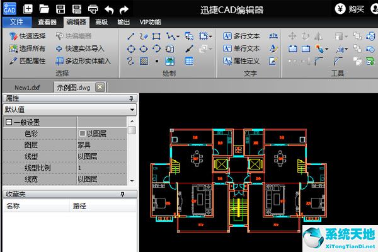Switch to the VIP功能 tab

click(150, 22)
